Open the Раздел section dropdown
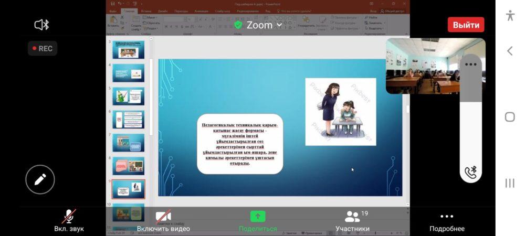 point(150,28)
